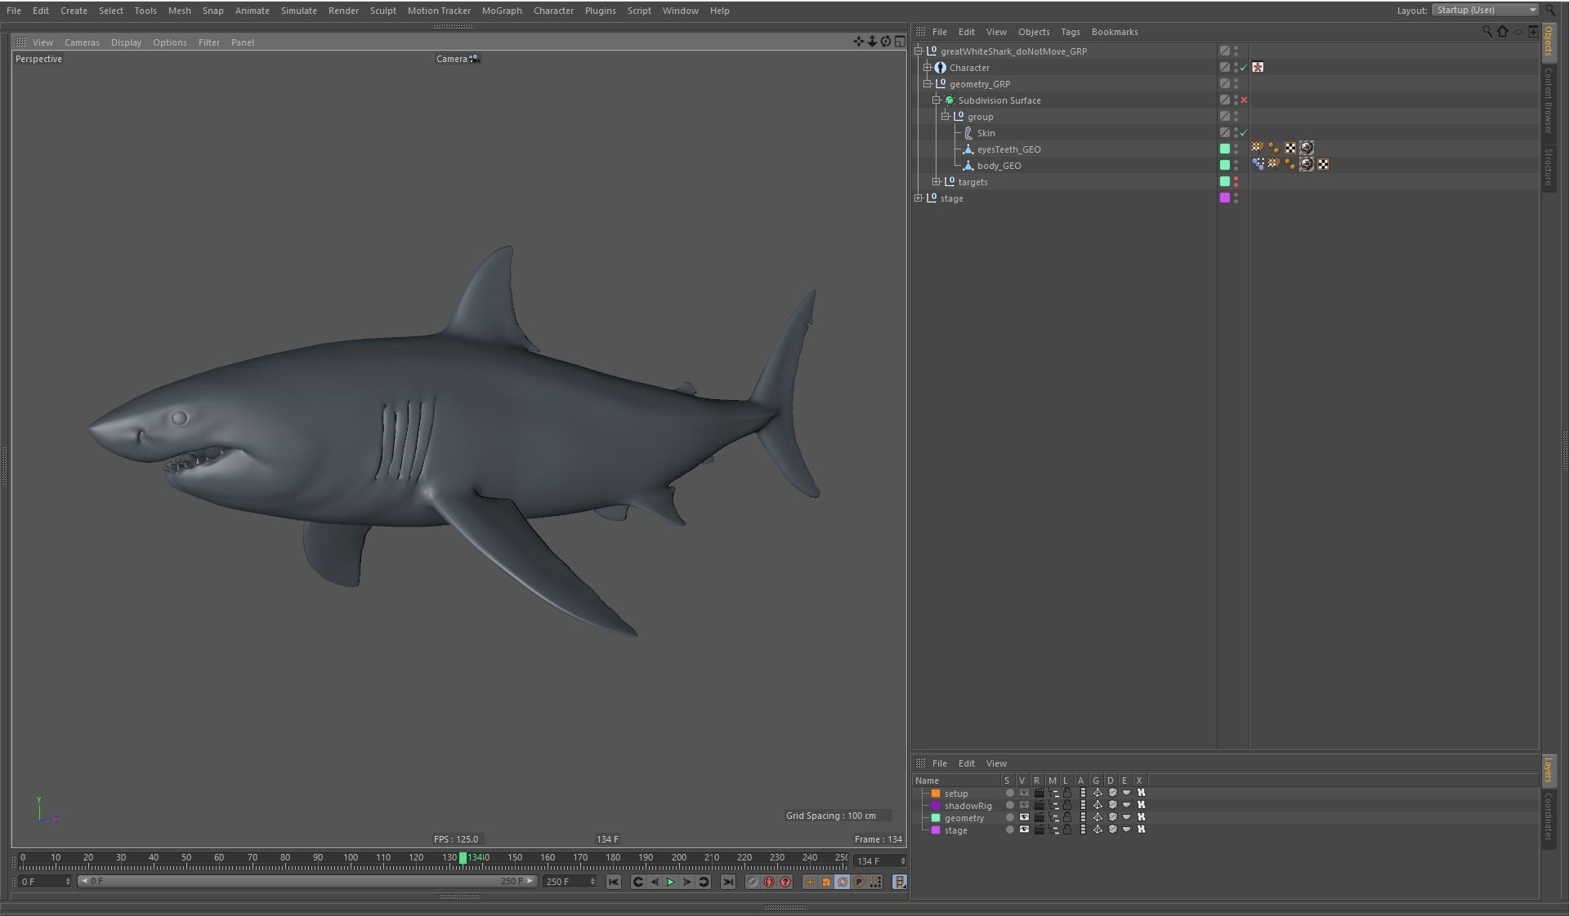This screenshot has width=1569, height=916.
Task: Click the setup layer orange color swatch
Action: tap(936, 793)
